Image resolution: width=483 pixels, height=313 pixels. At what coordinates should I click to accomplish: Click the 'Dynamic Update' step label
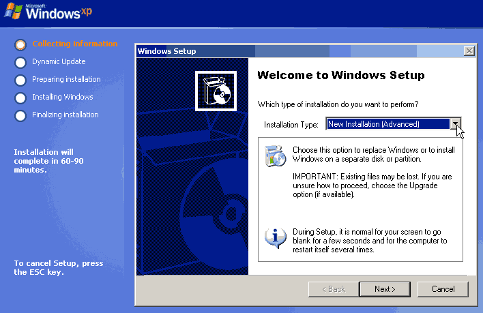coord(59,61)
